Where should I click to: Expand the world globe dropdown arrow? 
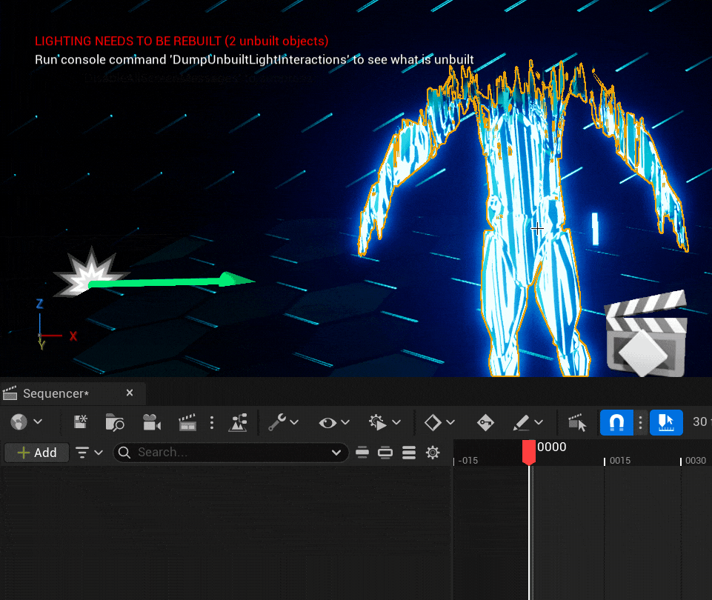(x=38, y=422)
